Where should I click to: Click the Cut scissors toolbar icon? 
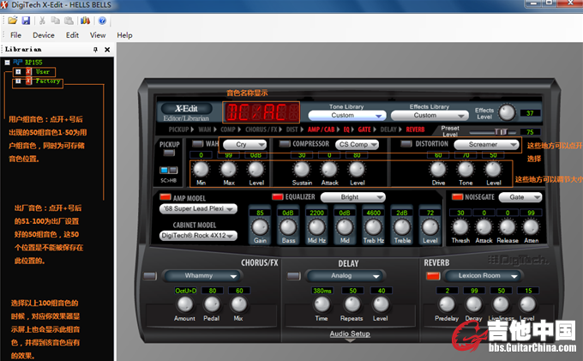click(42, 20)
